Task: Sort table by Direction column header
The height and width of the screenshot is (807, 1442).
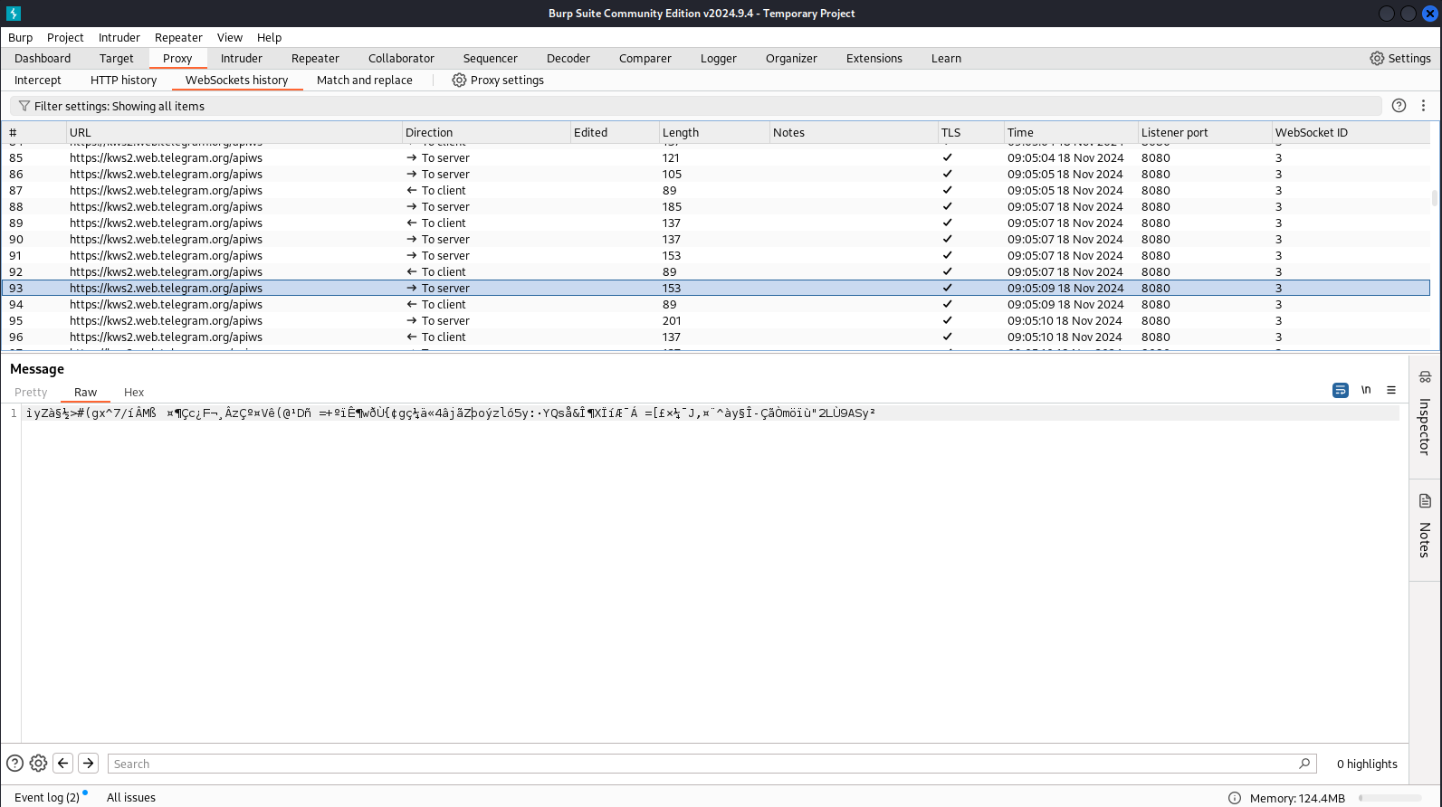Action: 486,132
